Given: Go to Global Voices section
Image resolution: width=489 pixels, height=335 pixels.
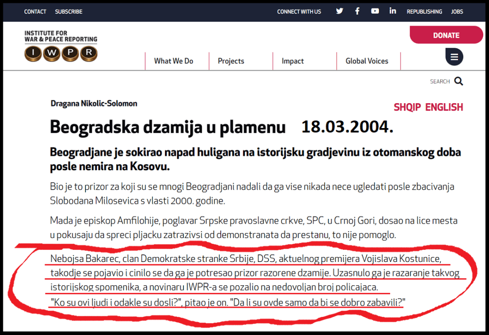Looking at the screenshot, I should [367, 61].
